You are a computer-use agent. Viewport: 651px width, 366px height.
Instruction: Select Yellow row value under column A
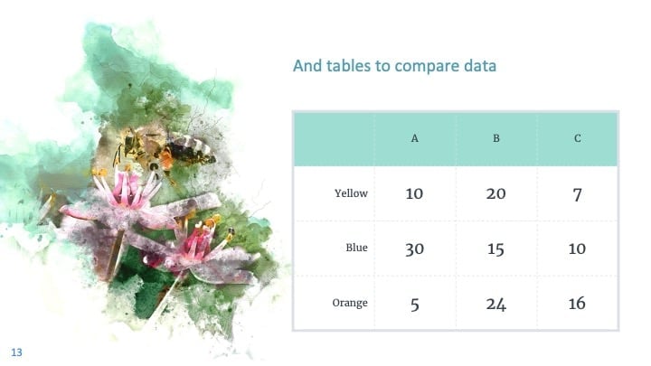pyautogui.click(x=415, y=193)
